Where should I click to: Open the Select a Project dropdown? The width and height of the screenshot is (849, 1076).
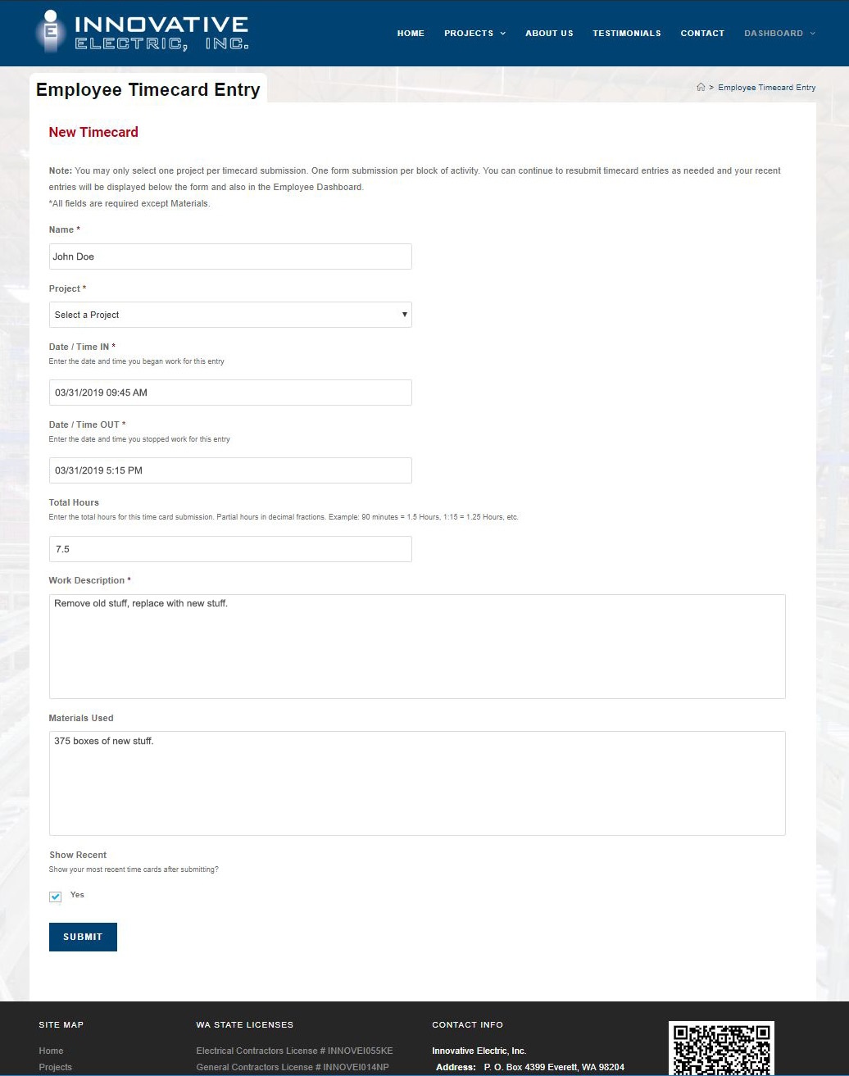click(230, 315)
